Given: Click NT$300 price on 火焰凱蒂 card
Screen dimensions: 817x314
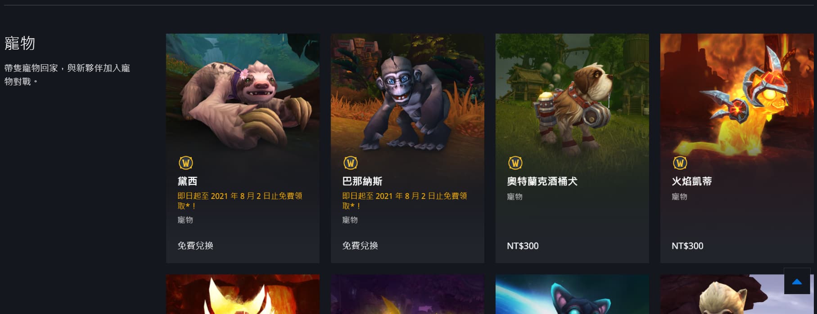Looking at the screenshot, I should (x=687, y=246).
